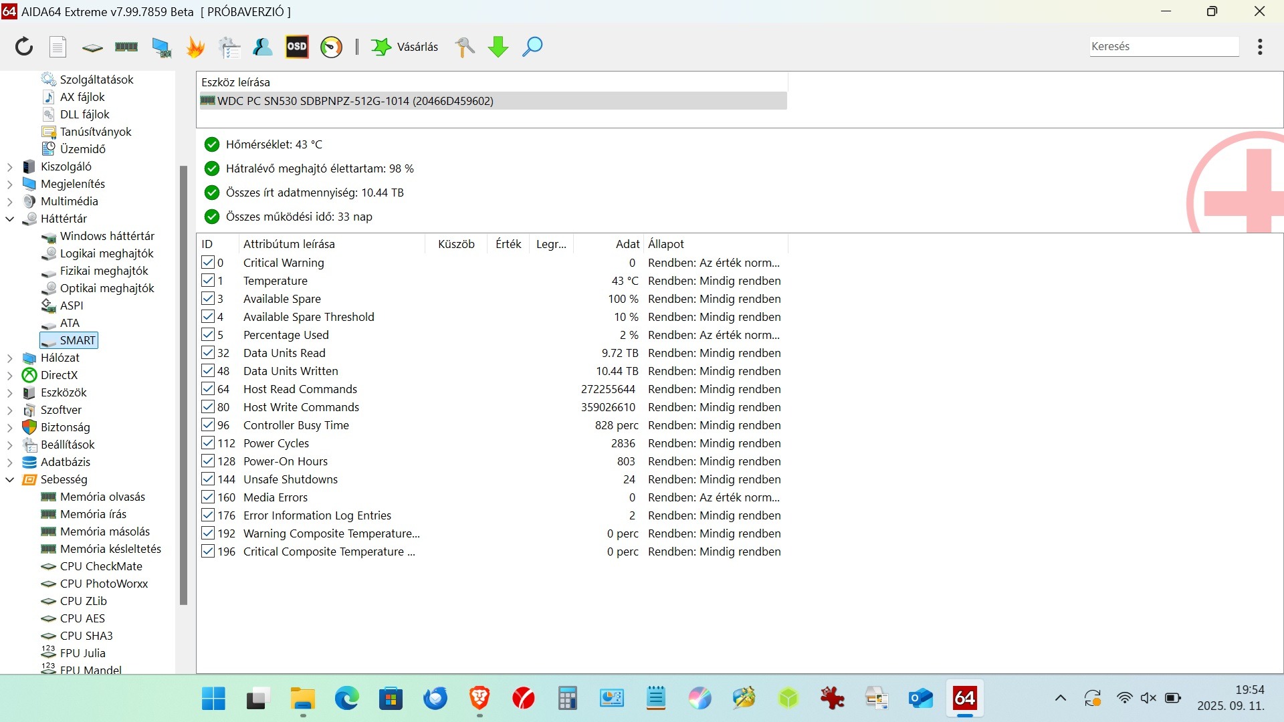
Task: Click the magnifier search icon in toolbar
Action: (532, 47)
